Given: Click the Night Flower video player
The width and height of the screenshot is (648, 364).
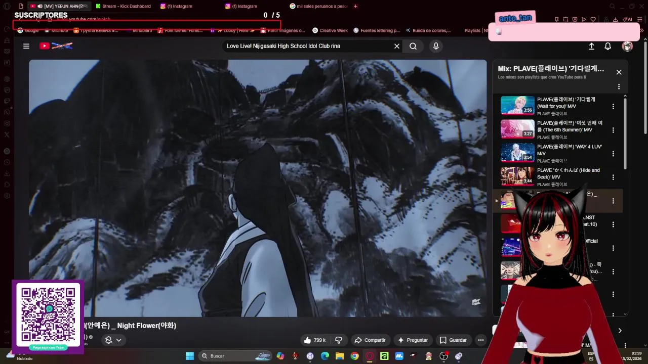Looking at the screenshot, I should click(258, 188).
